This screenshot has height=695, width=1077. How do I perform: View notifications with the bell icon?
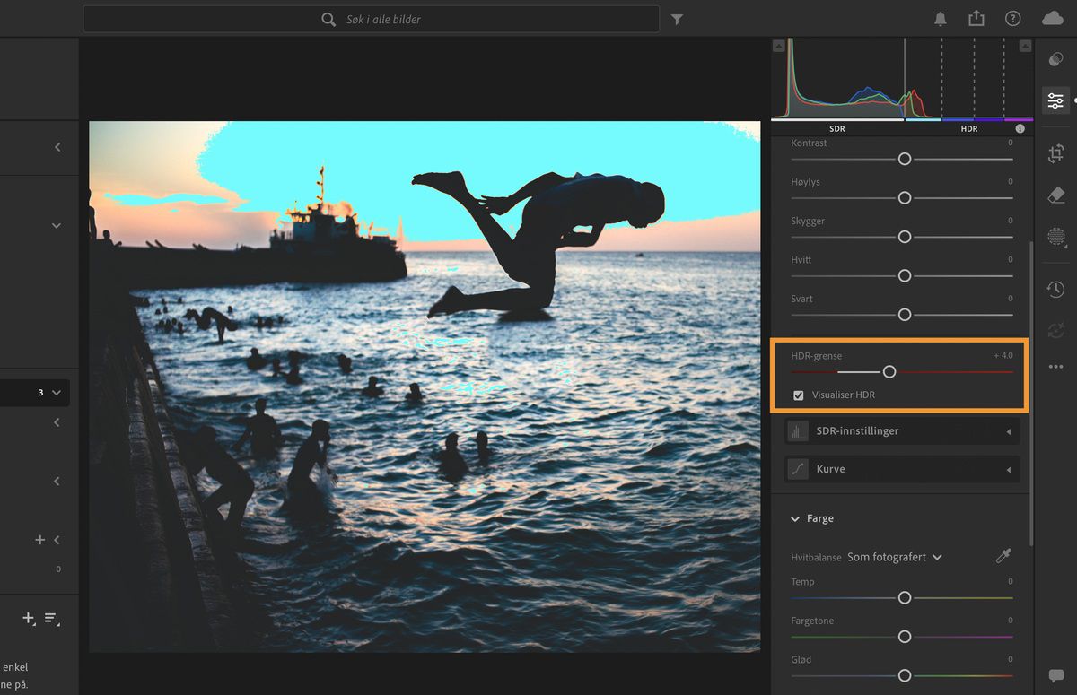click(940, 18)
